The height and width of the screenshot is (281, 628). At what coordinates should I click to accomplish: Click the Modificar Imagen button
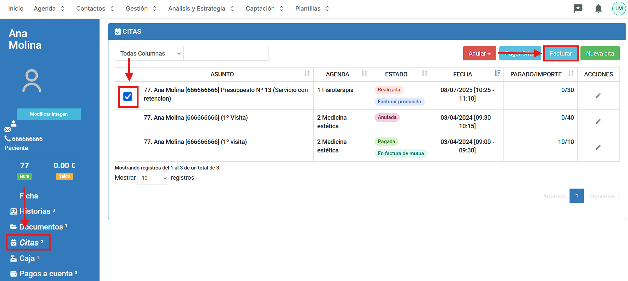click(x=49, y=114)
